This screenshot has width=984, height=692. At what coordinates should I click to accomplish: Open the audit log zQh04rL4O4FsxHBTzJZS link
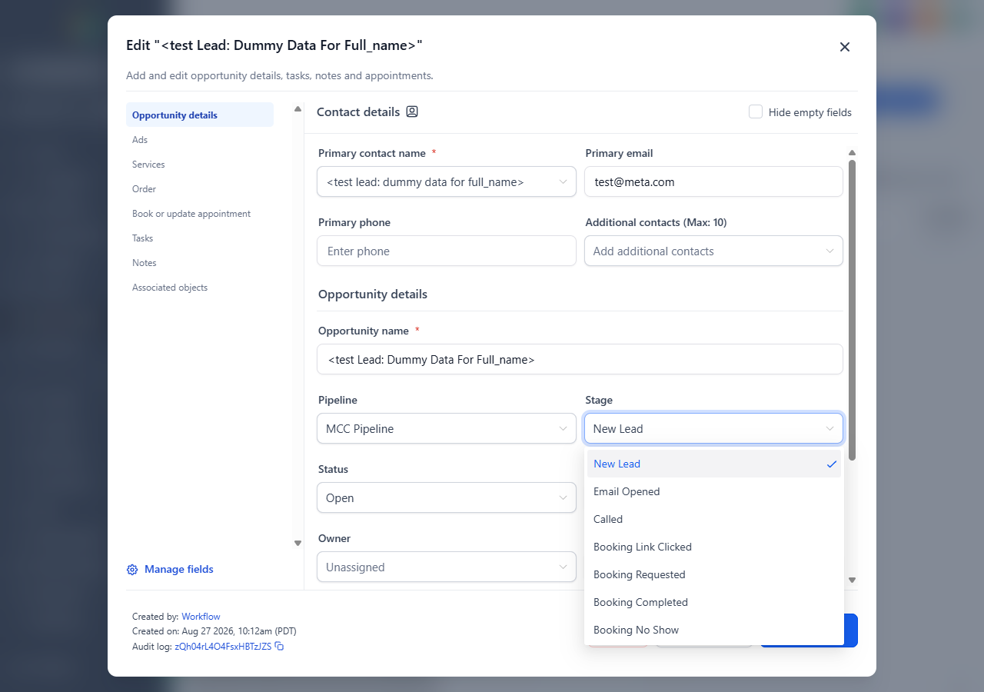tap(223, 647)
